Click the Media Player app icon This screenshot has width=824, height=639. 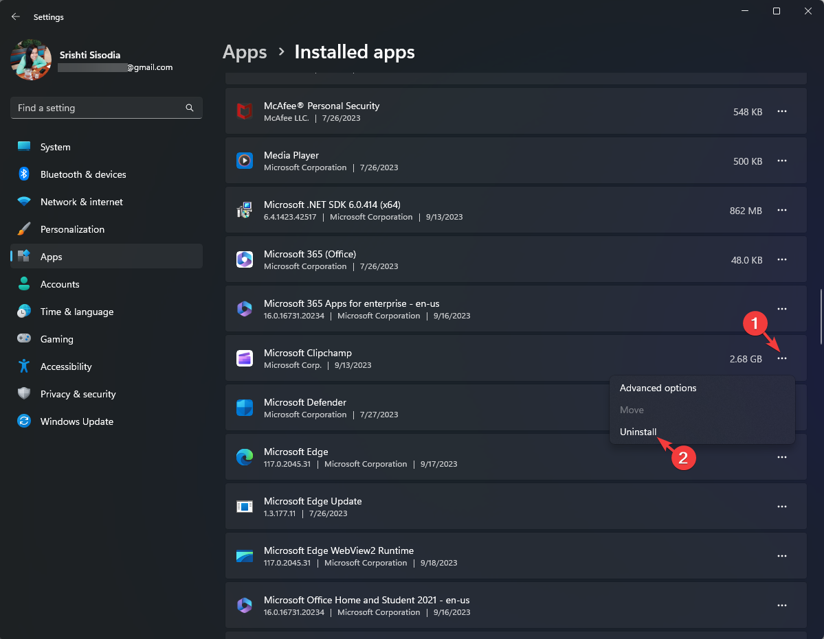tap(245, 161)
